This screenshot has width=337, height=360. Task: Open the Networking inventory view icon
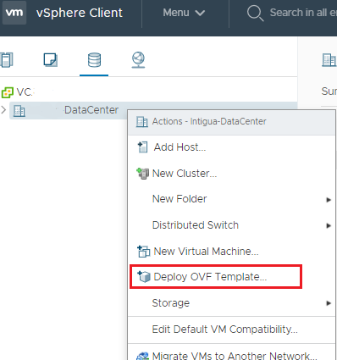[x=138, y=60]
